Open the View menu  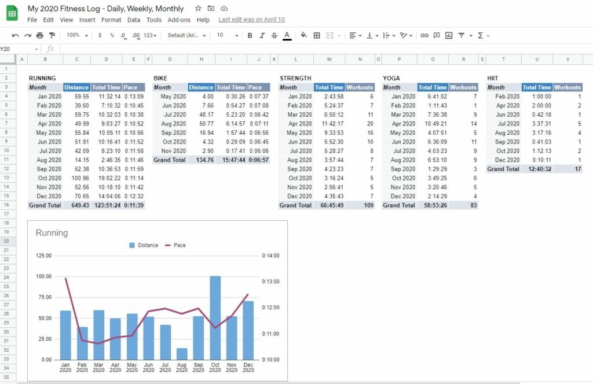[x=66, y=20]
